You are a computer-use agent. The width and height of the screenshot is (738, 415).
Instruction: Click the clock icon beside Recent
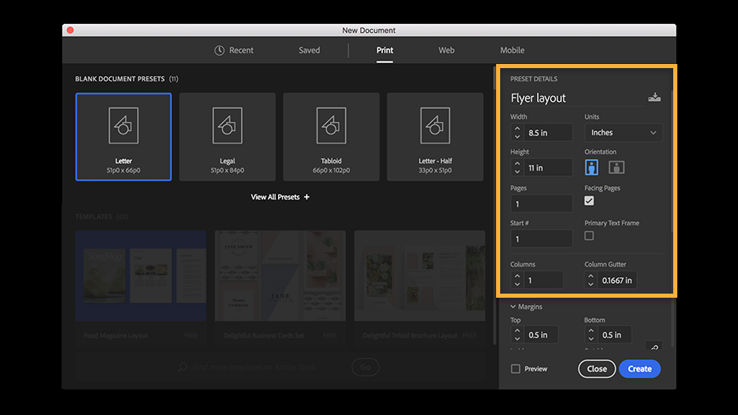pos(219,50)
